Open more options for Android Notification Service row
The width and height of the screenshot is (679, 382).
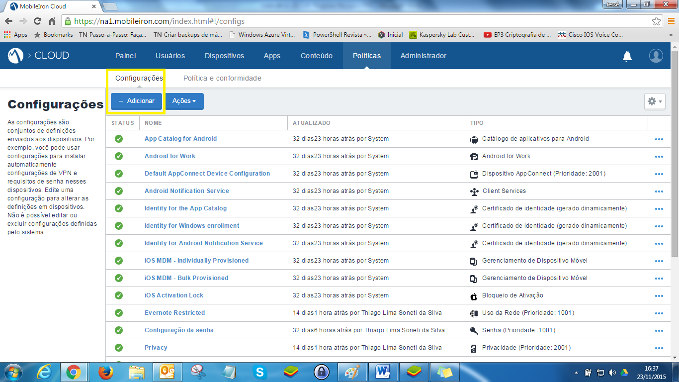point(659,191)
